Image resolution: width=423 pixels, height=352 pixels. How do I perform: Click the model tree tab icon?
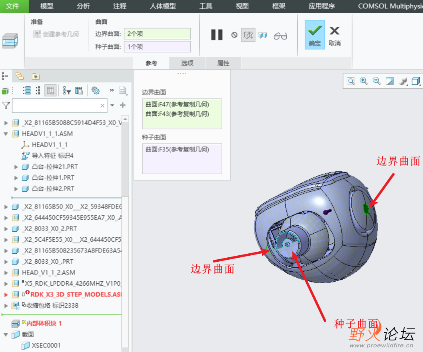tap(4, 76)
